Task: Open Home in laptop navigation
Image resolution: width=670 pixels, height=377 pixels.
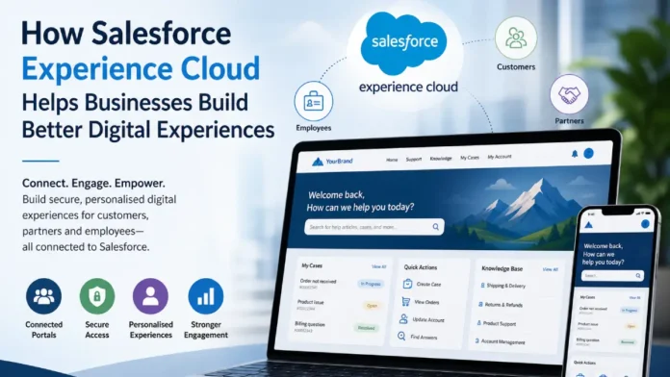Action: coord(392,160)
